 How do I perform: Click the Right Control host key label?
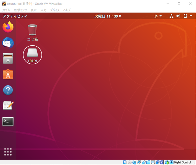coord(183,162)
